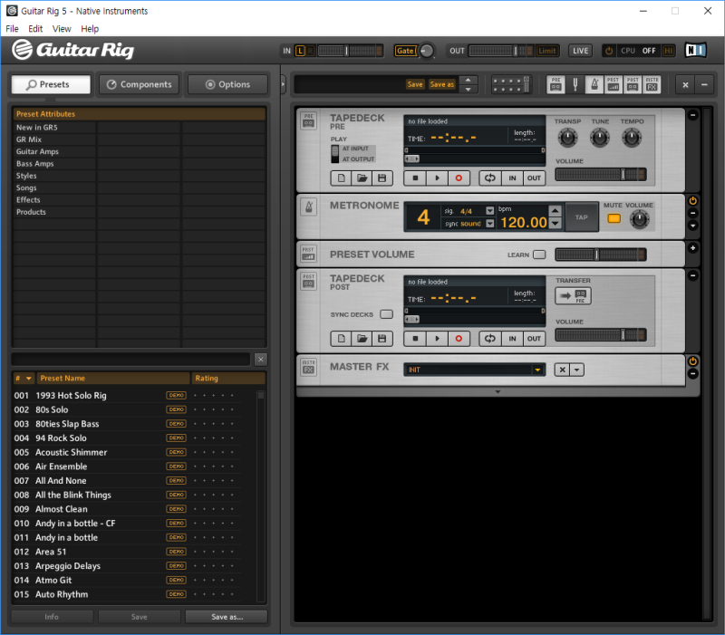Click the metronome icon in the rack toolbar

point(594,83)
